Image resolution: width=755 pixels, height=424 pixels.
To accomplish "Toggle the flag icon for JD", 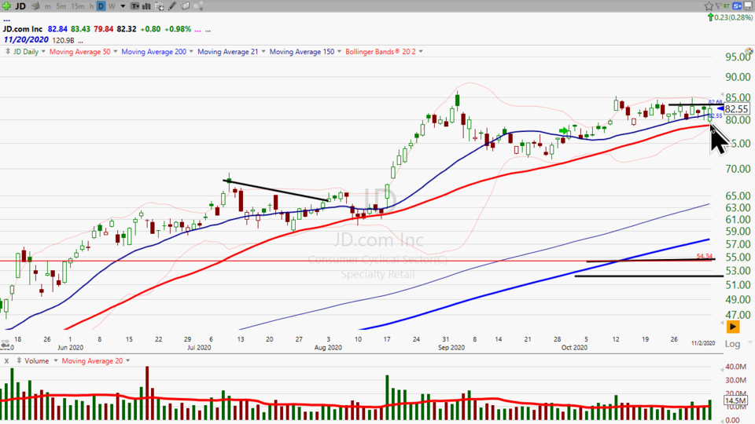I will pyautogui.click(x=718, y=6).
